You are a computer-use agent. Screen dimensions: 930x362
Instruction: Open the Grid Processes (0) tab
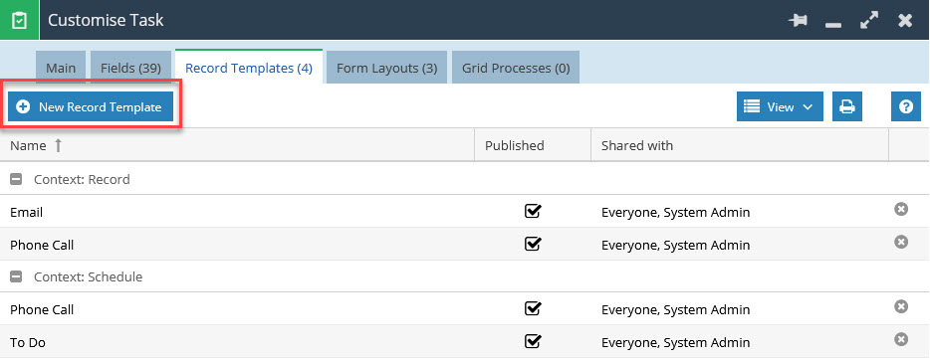tap(516, 68)
